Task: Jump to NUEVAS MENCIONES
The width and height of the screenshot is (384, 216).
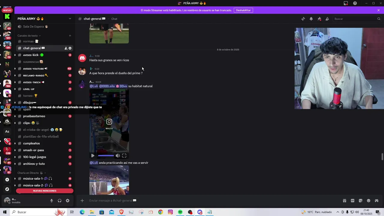Action: pyautogui.click(x=45, y=191)
